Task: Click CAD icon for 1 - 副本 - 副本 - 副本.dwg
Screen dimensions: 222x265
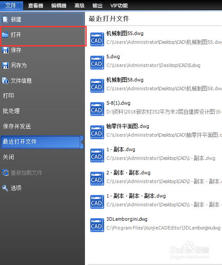Action: (97, 202)
